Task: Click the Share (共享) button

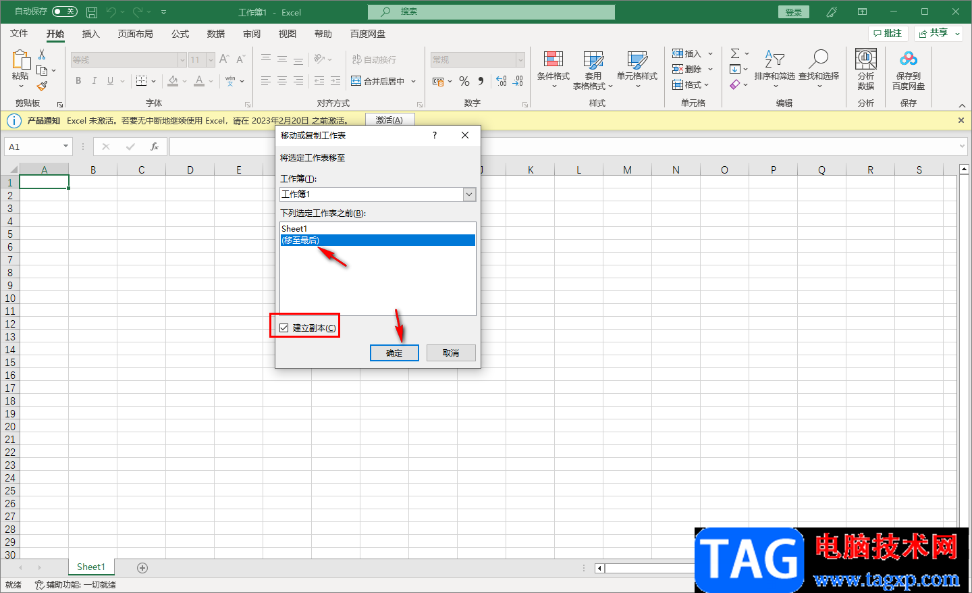Action: coord(938,33)
